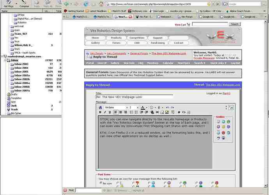Open the Support site menu
This screenshot has width=269, height=195.
(158, 38)
